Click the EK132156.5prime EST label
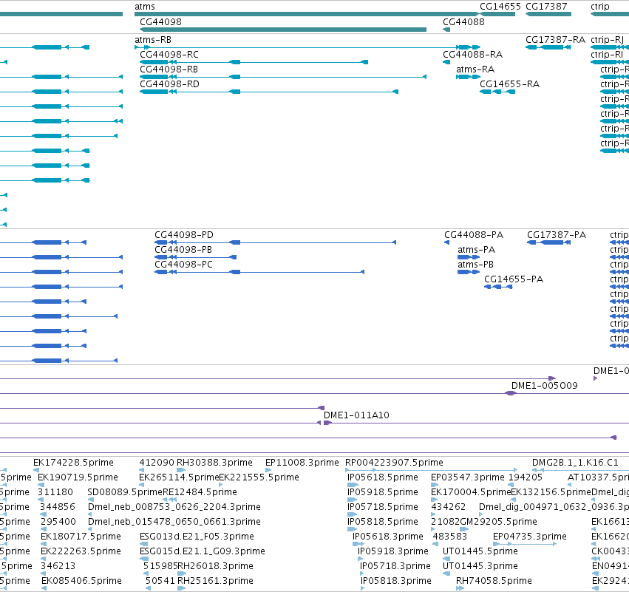The height and width of the screenshot is (592, 629). point(551,492)
